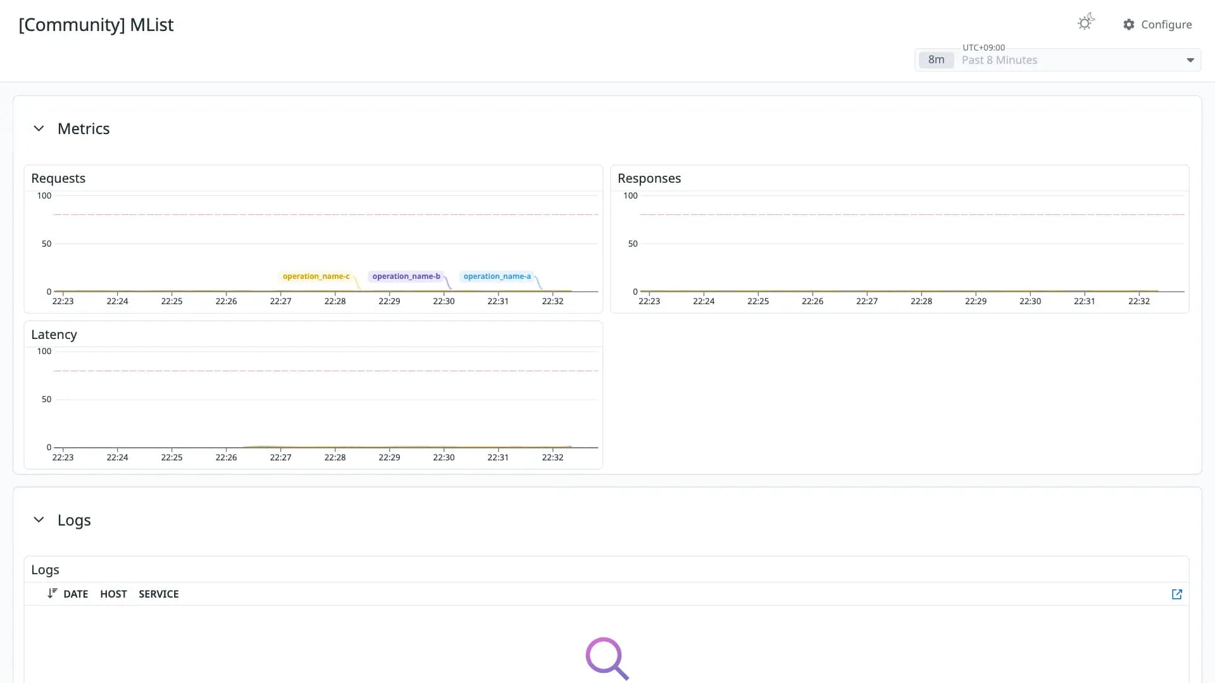Select operation_name-b legend label
Viewport: 1215px width, 683px height.
tap(406, 276)
